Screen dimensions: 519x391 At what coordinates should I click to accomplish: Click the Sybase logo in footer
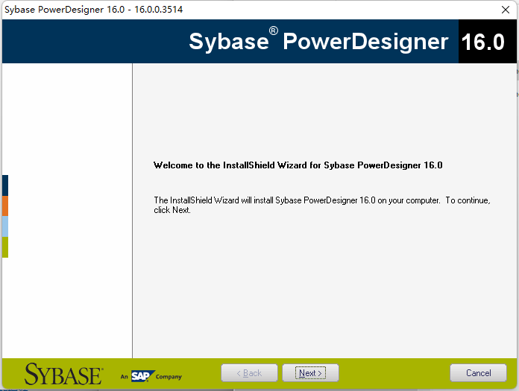[x=63, y=375]
